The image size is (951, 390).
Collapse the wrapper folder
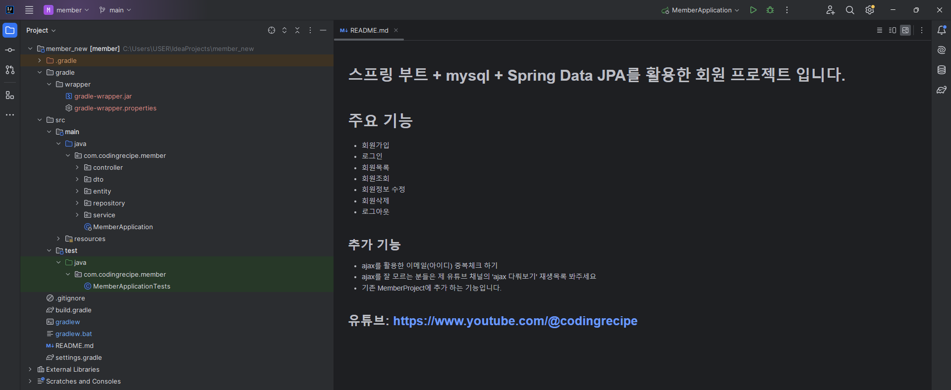pyautogui.click(x=49, y=84)
